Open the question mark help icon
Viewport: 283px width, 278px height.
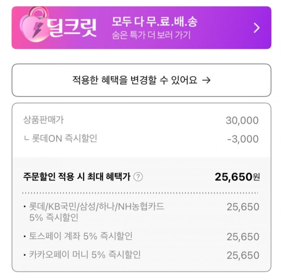(x=138, y=177)
